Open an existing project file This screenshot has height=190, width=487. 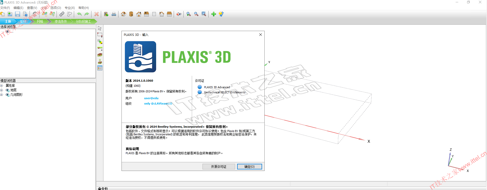tap(10, 14)
